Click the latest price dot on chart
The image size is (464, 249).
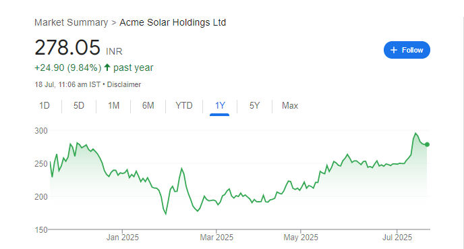click(427, 144)
